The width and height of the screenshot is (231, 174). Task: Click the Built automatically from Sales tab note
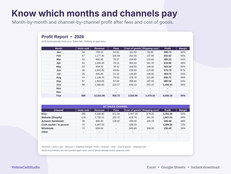point(74,41)
